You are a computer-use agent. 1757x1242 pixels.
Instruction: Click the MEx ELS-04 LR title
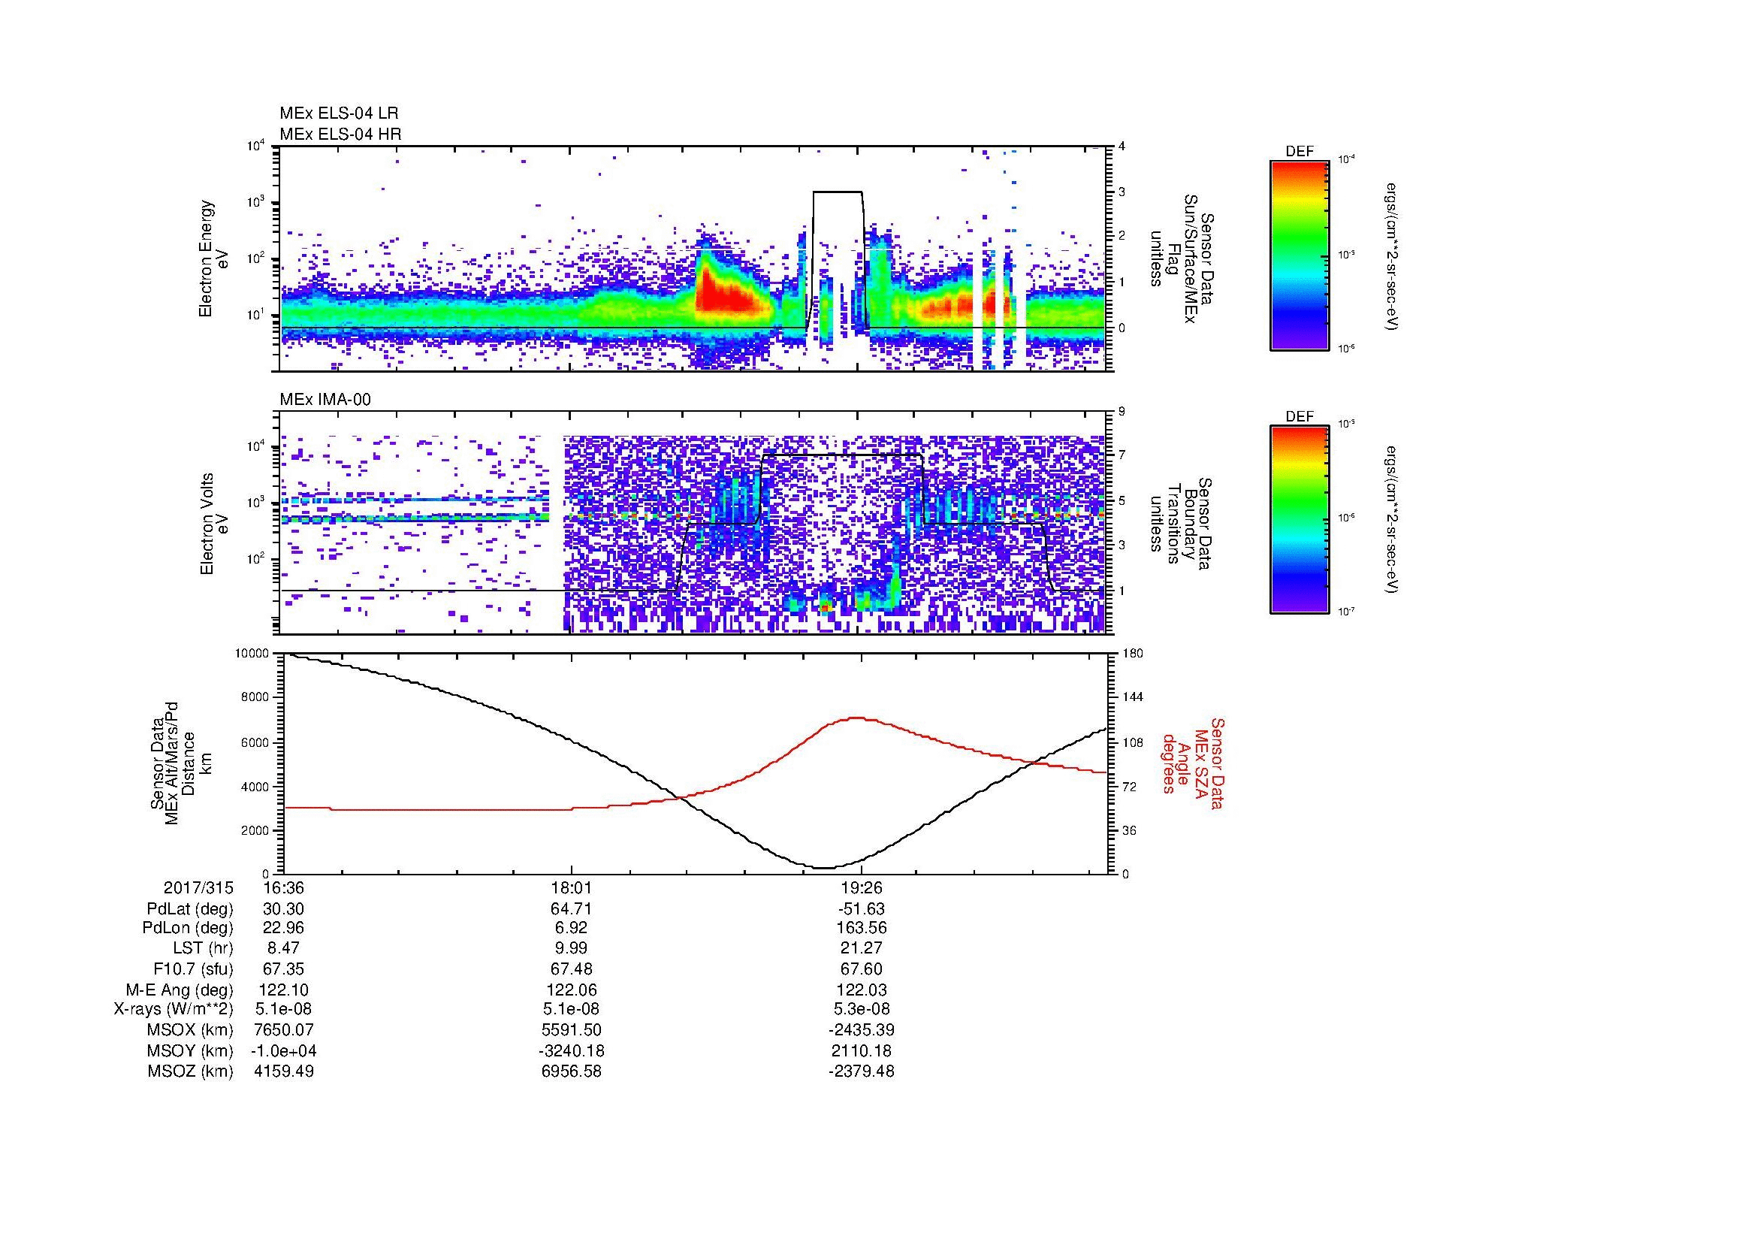tap(339, 113)
